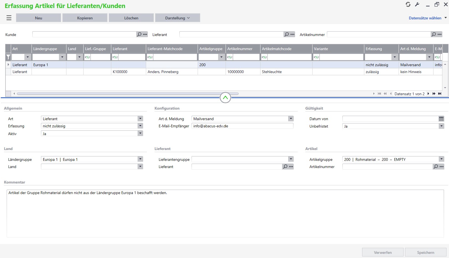Click the grid filter funnel icon
Screen dimensions: 449x258
pos(8,57)
